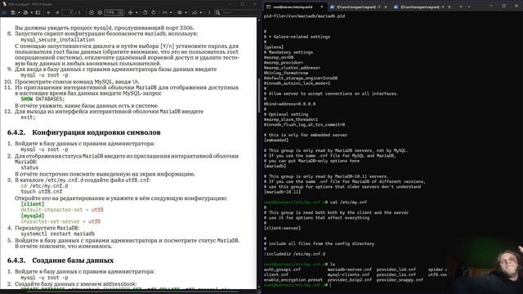Click 'mariadb-server.cnf' in terminal listing
523x294 pixels.
coord(350,269)
